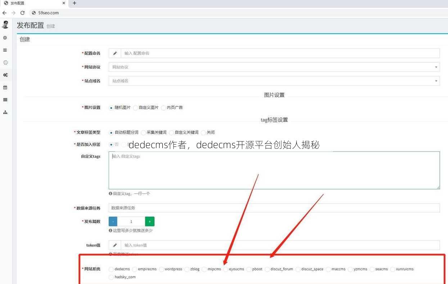Click the pencil icon beside 配置命名
Image resolution: width=448 pixels, height=284 pixels.
[115, 53]
